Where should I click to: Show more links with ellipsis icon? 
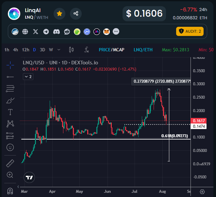tap(116, 32)
